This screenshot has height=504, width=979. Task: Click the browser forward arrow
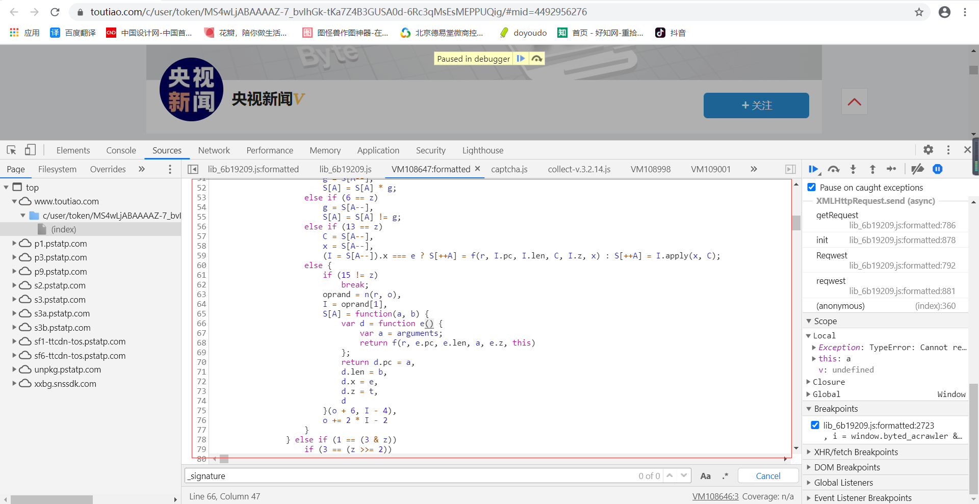(x=34, y=12)
